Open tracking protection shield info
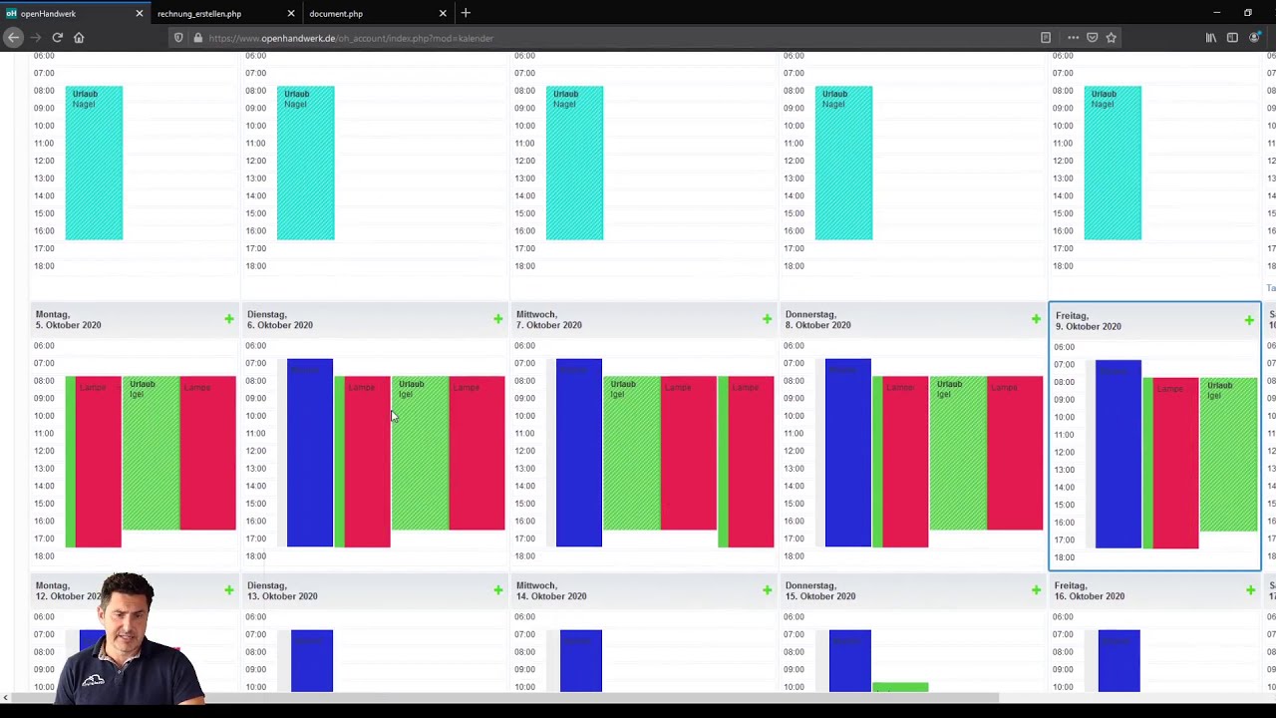 click(x=178, y=38)
